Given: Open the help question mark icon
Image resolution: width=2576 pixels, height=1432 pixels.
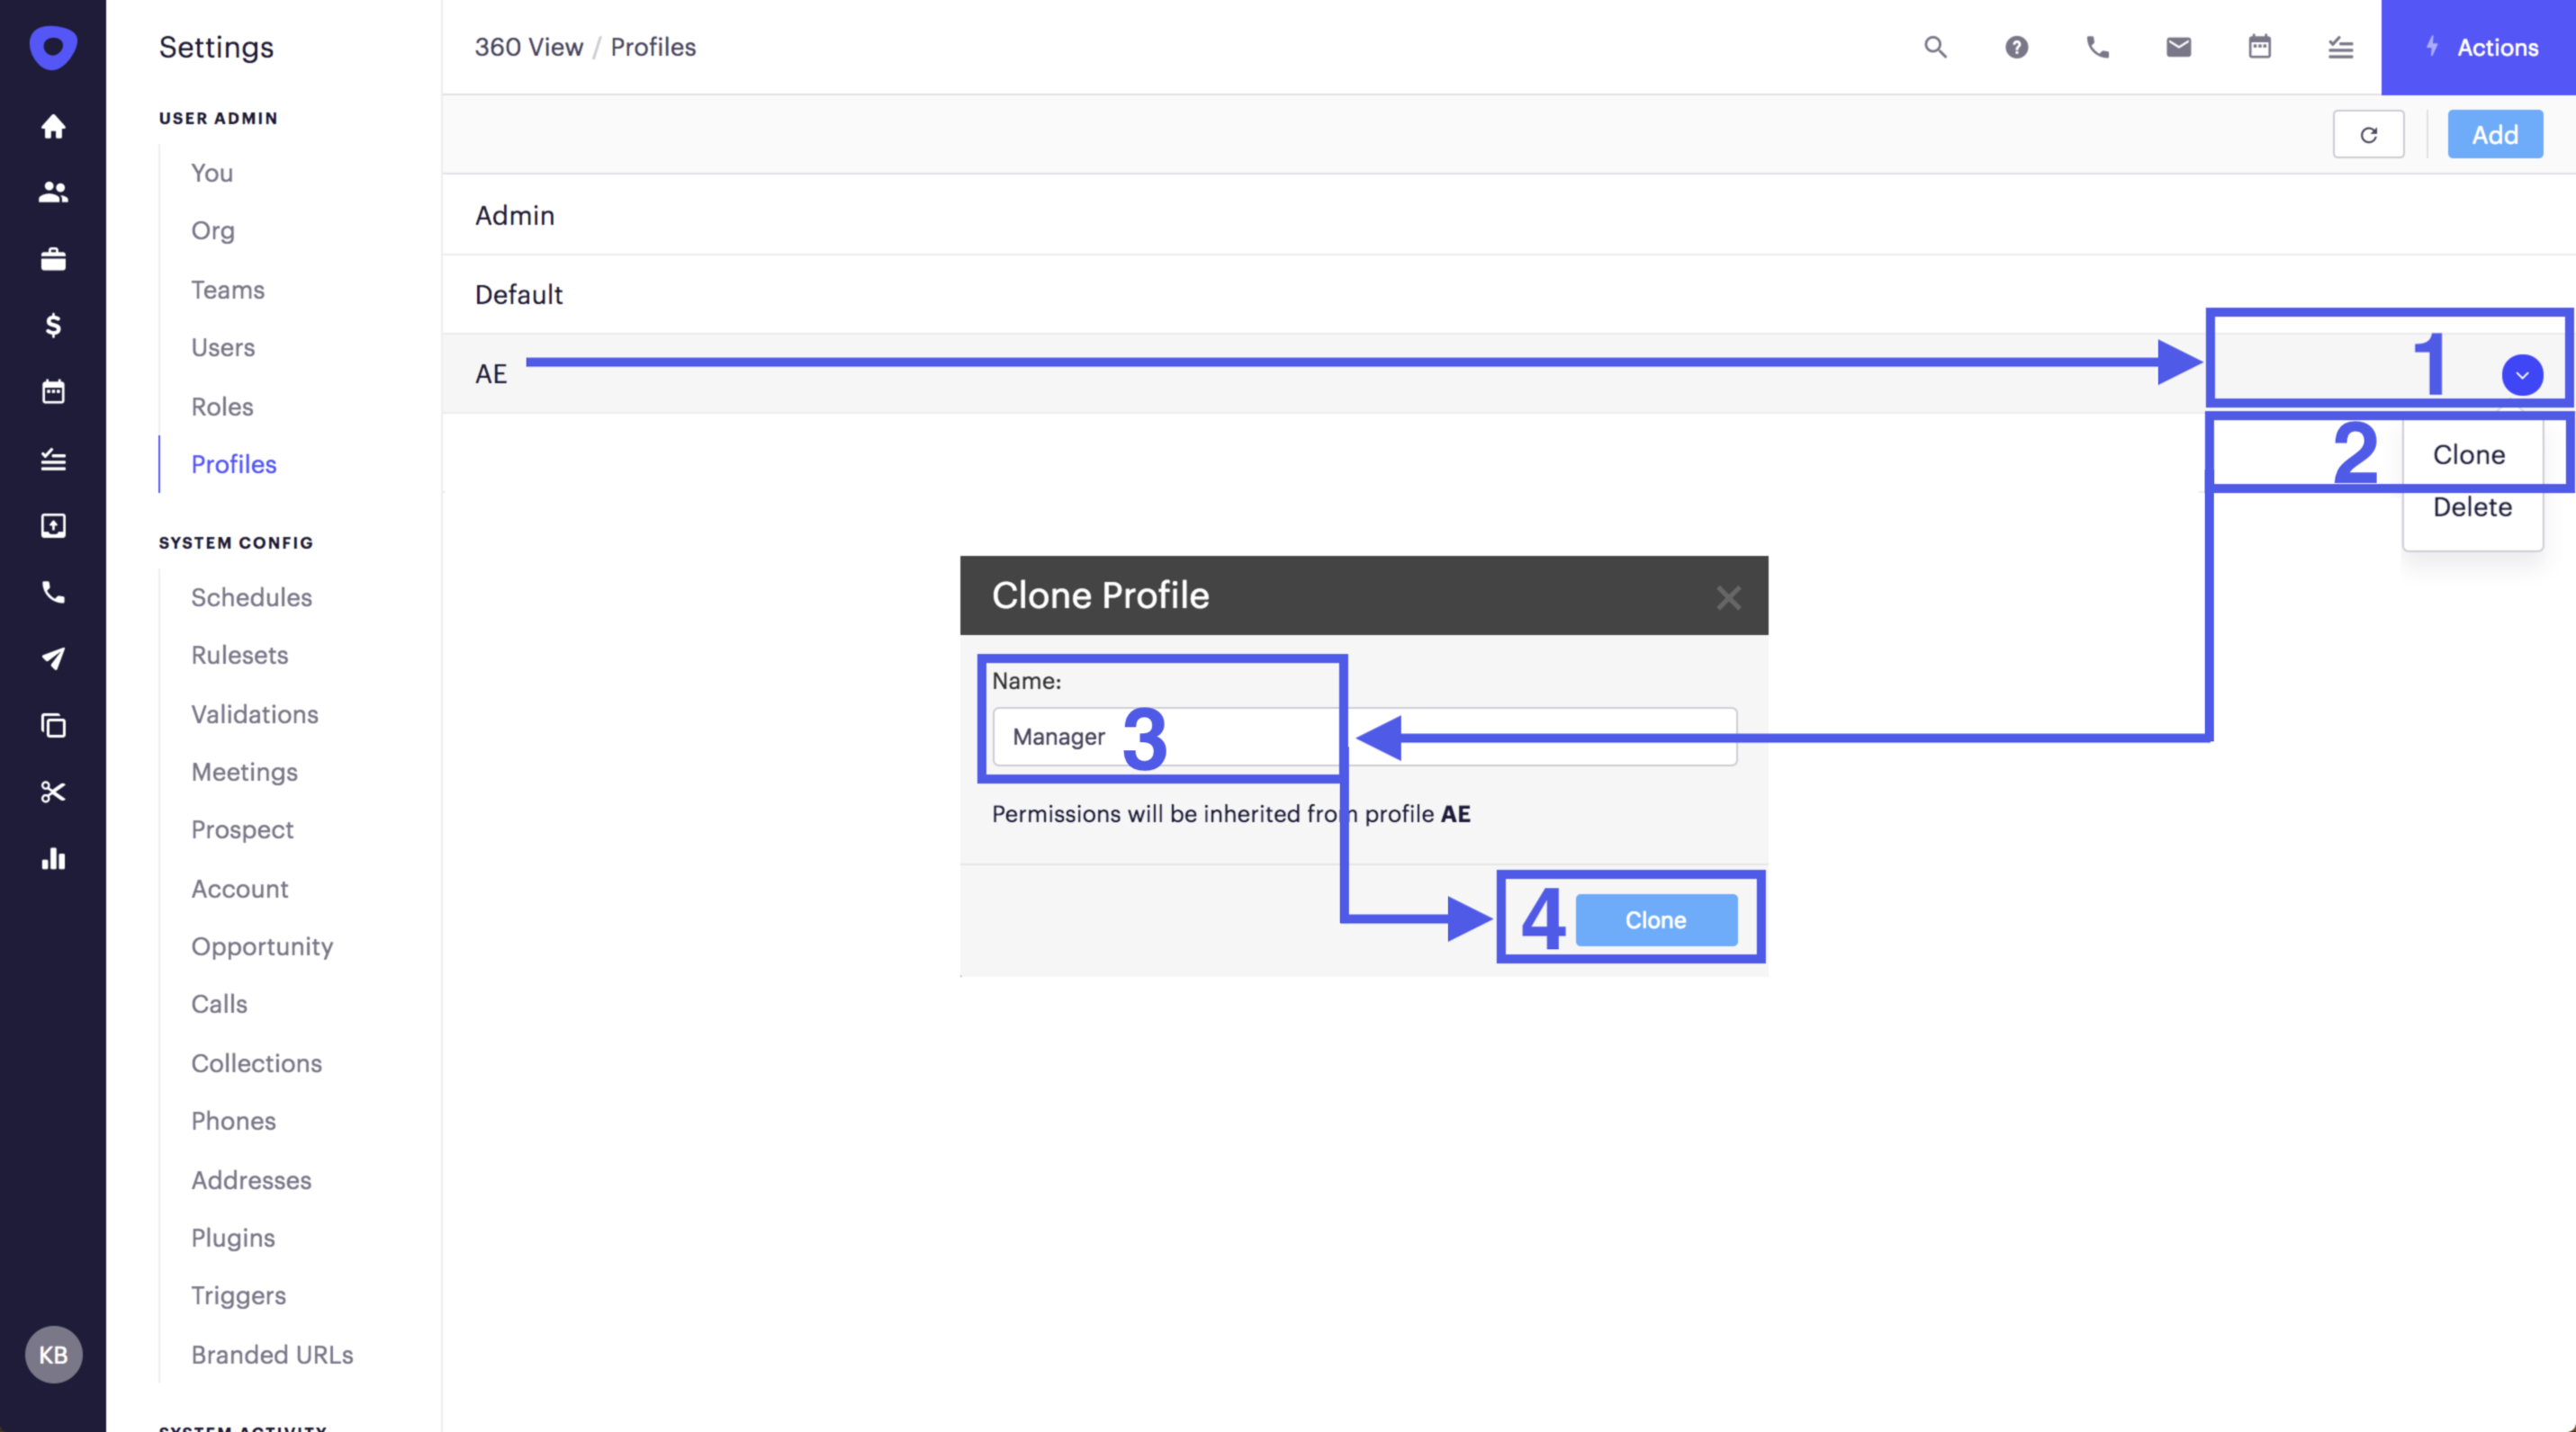Looking at the screenshot, I should (x=2016, y=47).
